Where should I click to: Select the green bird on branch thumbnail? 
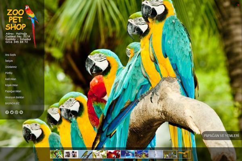point(85,154)
